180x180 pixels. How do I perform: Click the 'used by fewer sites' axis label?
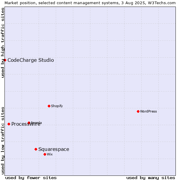coord(31,178)
